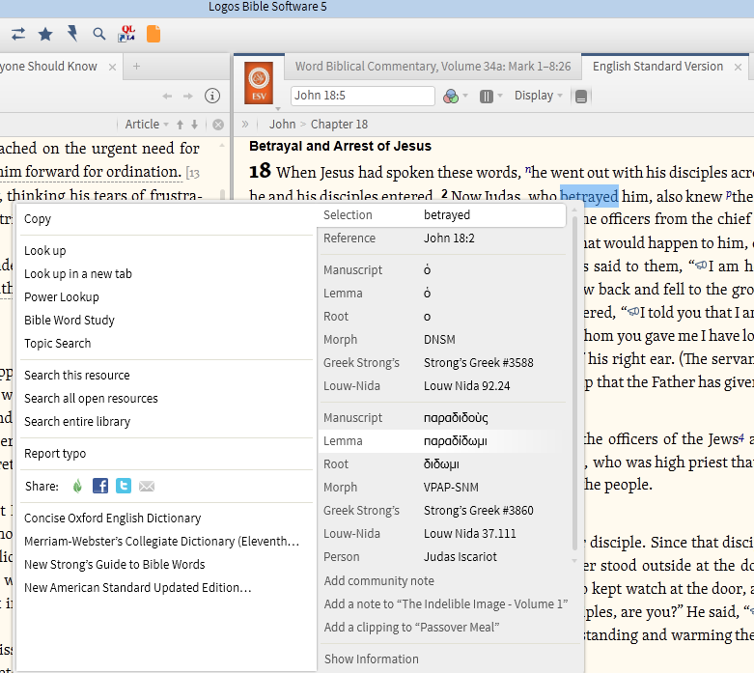Click Add community note
Image resolution: width=754 pixels, height=673 pixels.
[378, 580]
